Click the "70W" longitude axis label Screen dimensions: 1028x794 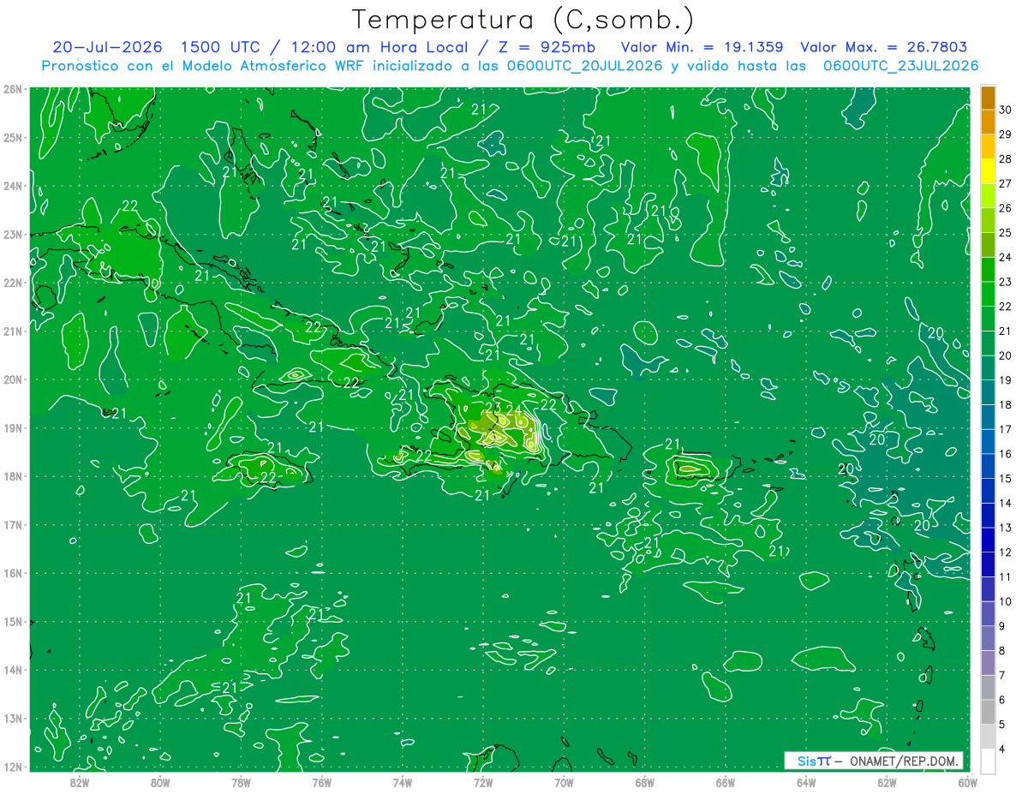coord(565,782)
